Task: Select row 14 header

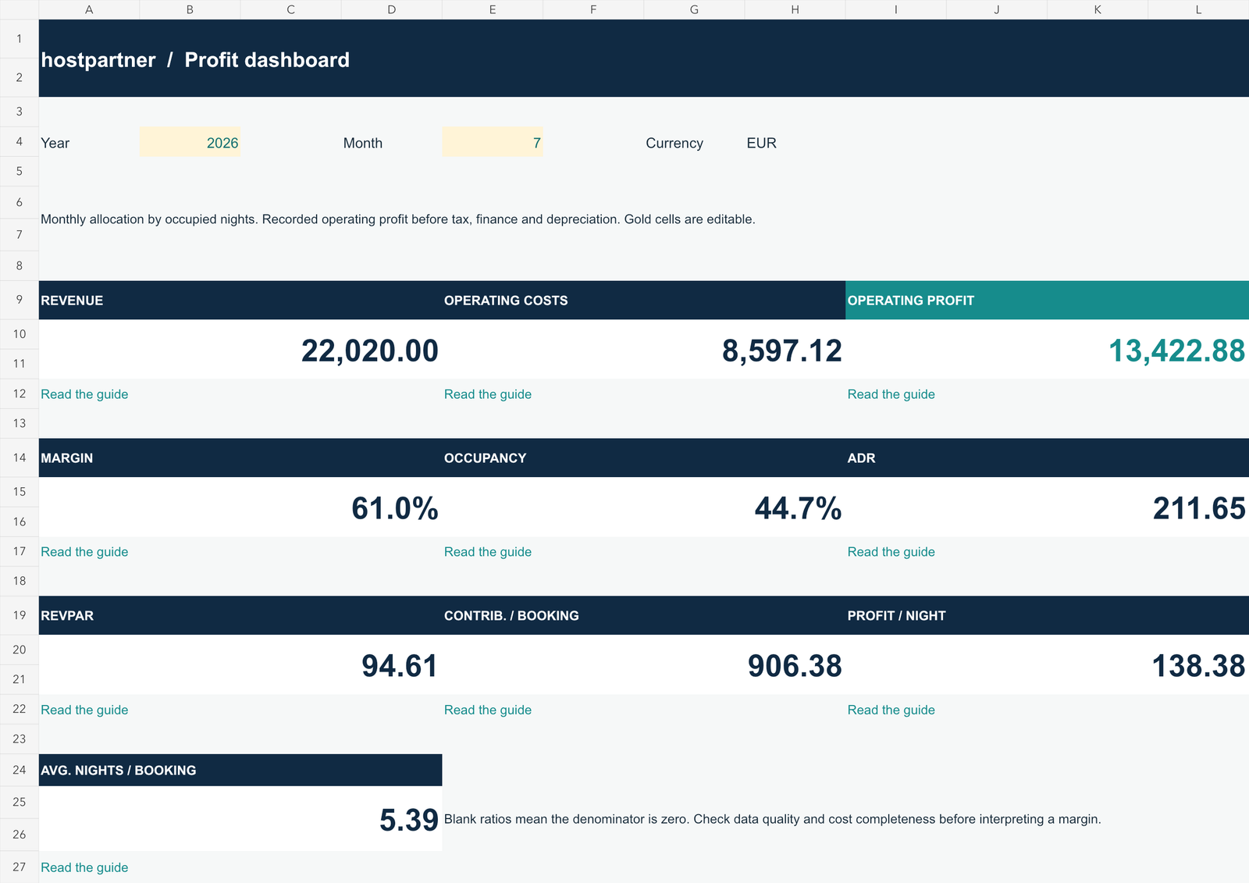Action: point(20,458)
